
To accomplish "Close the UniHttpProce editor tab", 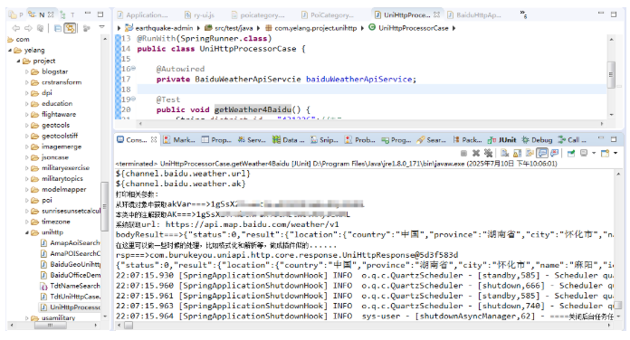I will tap(436, 14).
